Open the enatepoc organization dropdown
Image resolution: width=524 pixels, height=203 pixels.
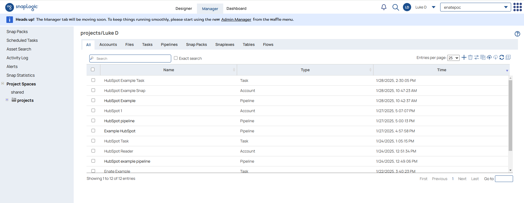(x=476, y=7)
